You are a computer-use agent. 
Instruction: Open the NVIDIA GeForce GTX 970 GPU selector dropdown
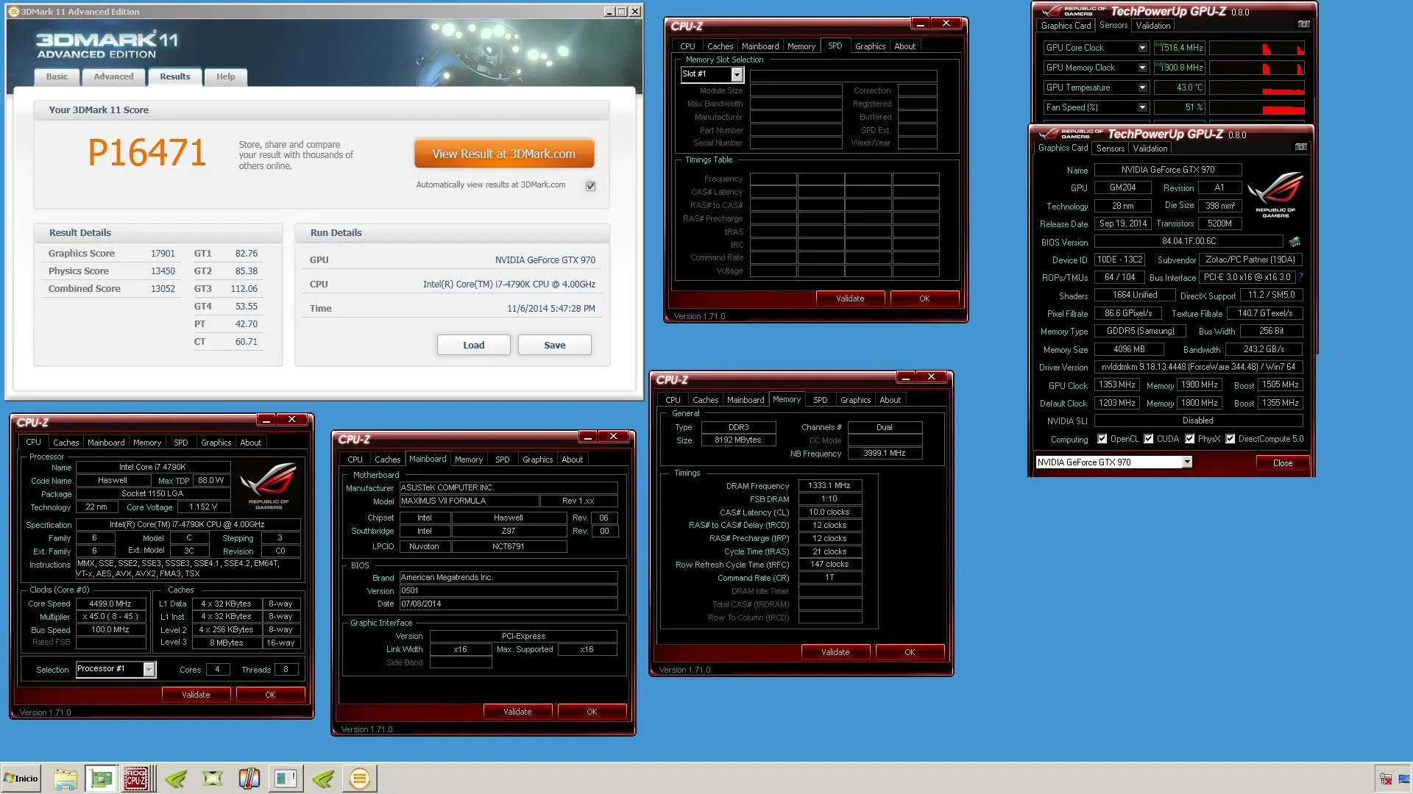click(1187, 462)
